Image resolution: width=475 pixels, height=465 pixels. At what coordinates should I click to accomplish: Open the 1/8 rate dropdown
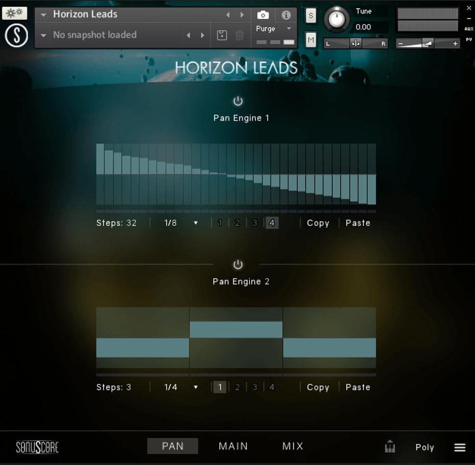pyautogui.click(x=181, y=223)
